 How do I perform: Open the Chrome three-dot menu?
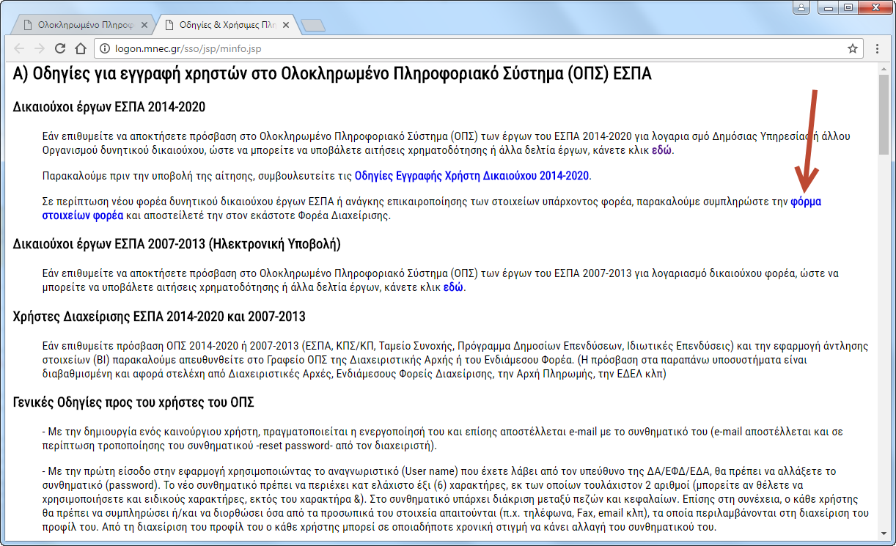point(877,49)
